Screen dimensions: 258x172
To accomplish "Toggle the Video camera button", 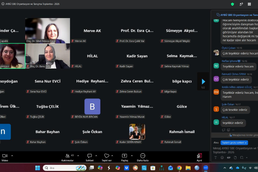I will tap(5, 157).
